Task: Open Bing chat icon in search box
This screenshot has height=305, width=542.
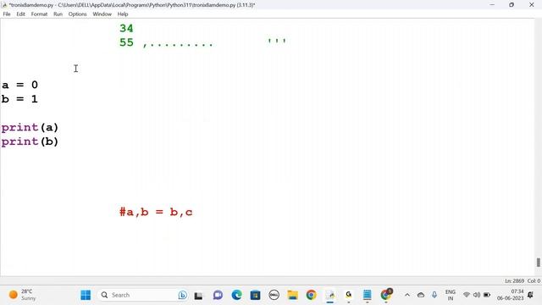Action: (183, 295)
